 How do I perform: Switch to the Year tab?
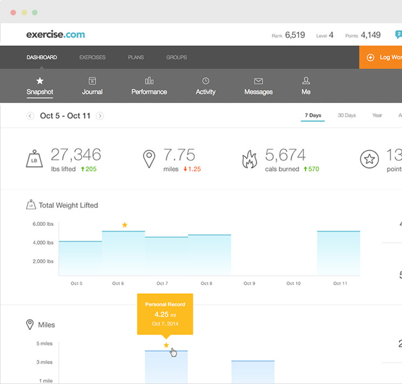(x=377, y=115)
